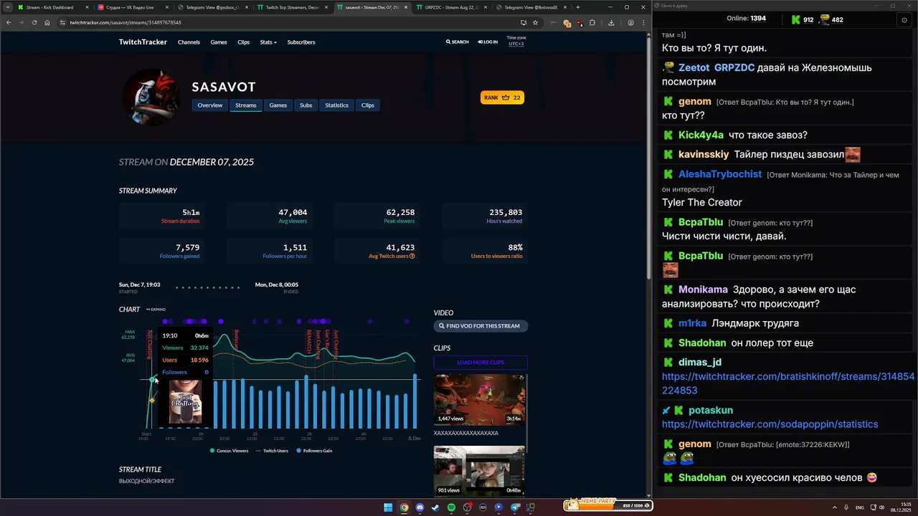
Task: Click the viewers icon showing 482
Action: click(824, 19)
